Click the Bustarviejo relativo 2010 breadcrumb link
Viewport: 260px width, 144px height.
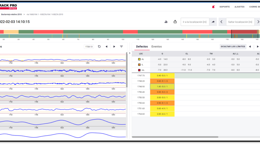[12, 14]
